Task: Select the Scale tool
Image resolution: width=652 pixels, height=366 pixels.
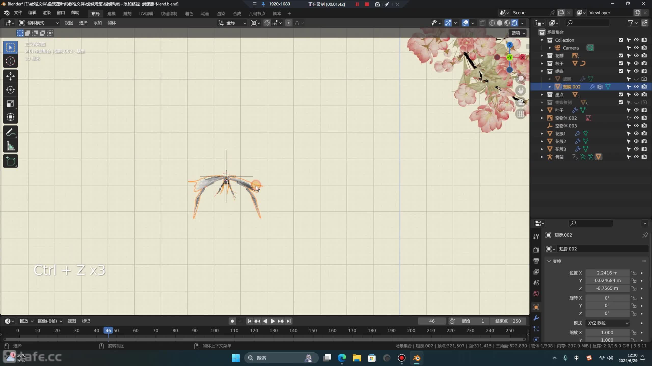Action: 10,103
